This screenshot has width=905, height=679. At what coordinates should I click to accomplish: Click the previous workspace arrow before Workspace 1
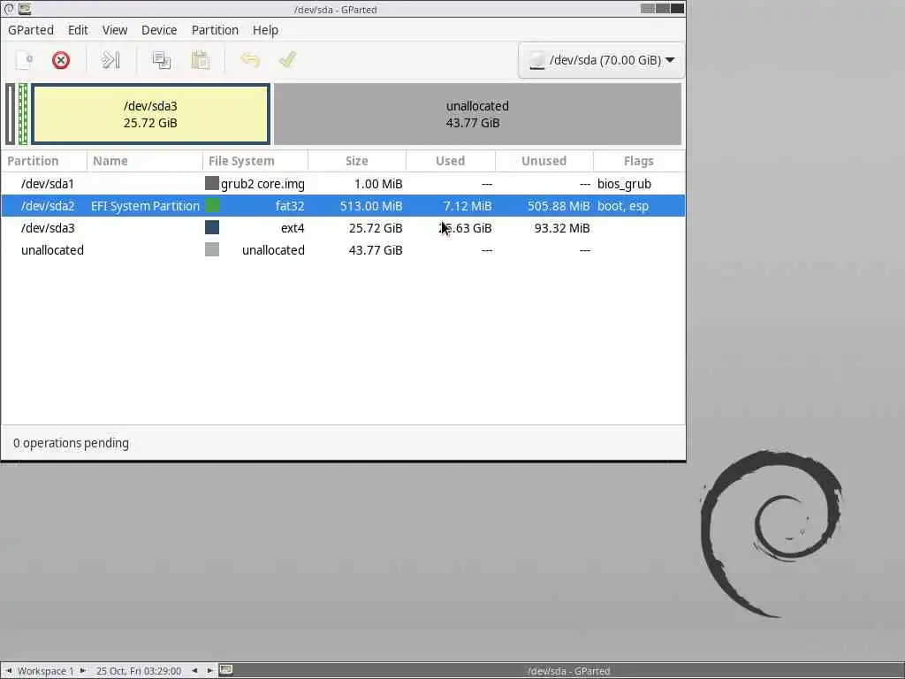pyautogui.click(x=9, y=670)
